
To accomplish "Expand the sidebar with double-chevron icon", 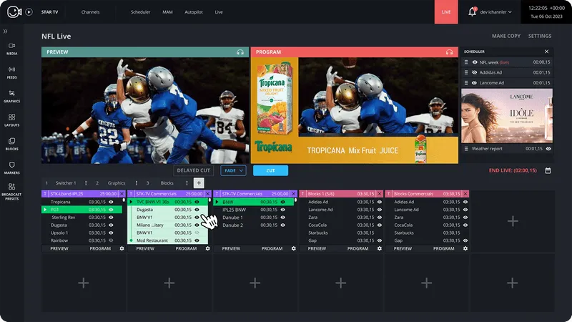I will [x=5, y=31].
